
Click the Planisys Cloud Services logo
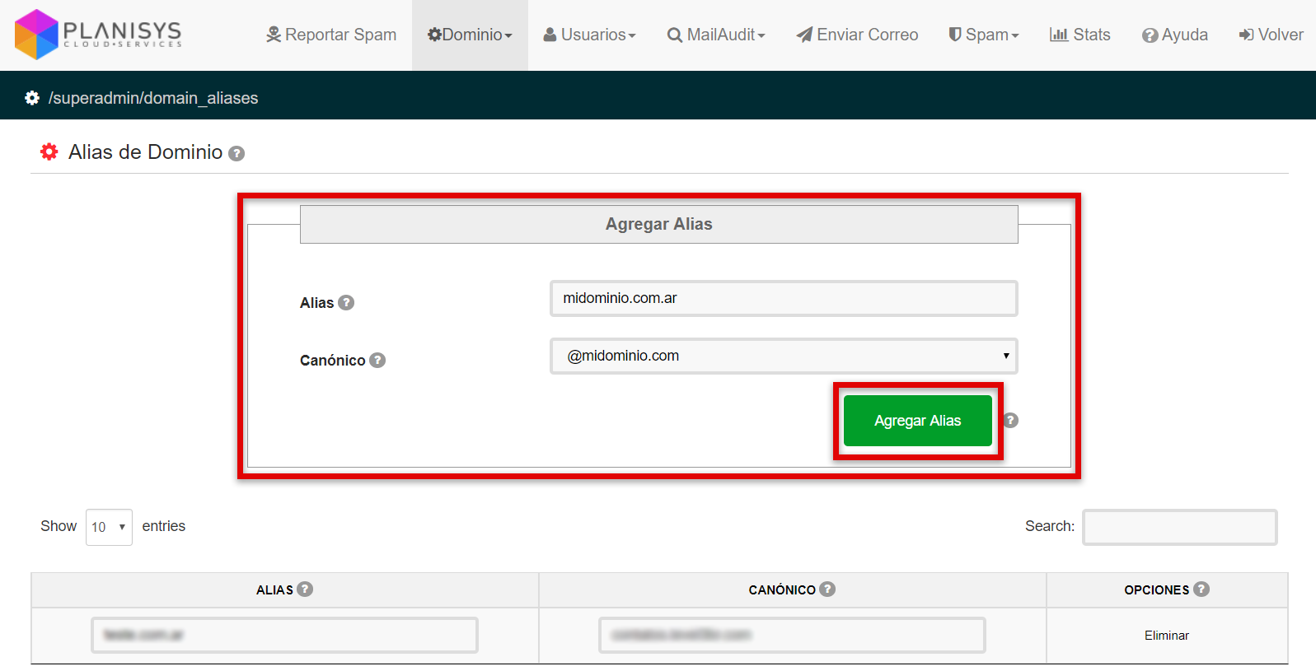point(98,34)
